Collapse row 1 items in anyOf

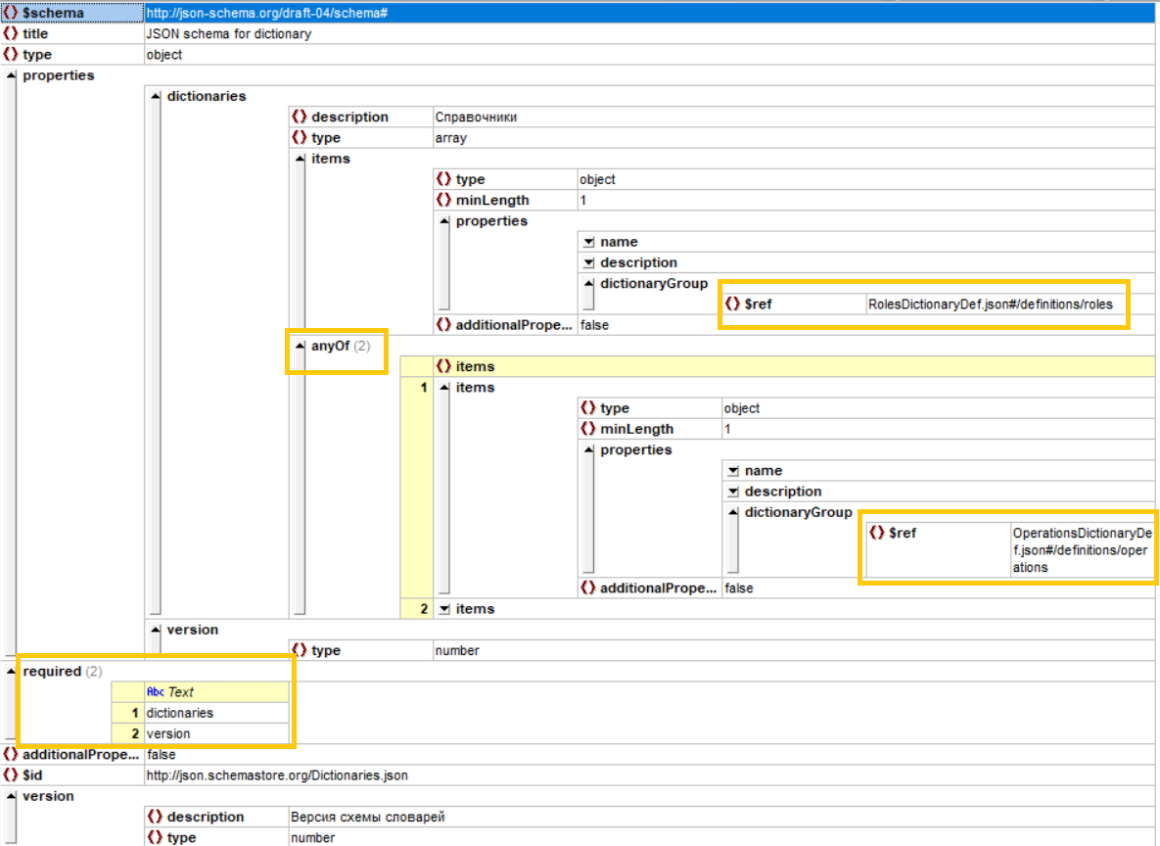[x=443, y=387]
